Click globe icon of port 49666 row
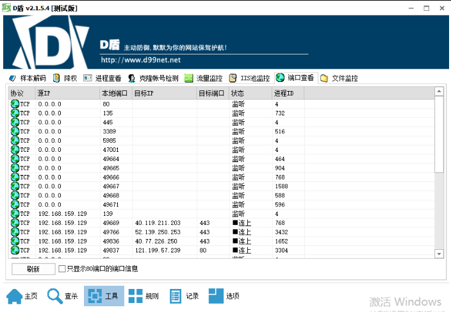451x312 pixels. point(15,177)
